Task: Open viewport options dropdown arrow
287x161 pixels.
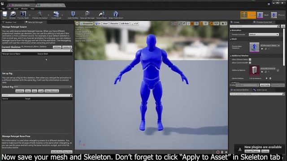Action: coord(77,24)
